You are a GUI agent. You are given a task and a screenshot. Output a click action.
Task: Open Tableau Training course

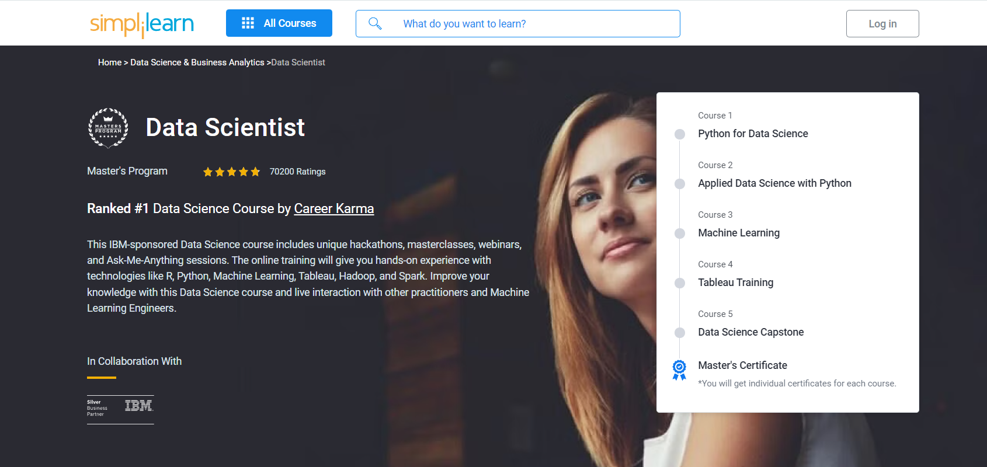[735, 283]
